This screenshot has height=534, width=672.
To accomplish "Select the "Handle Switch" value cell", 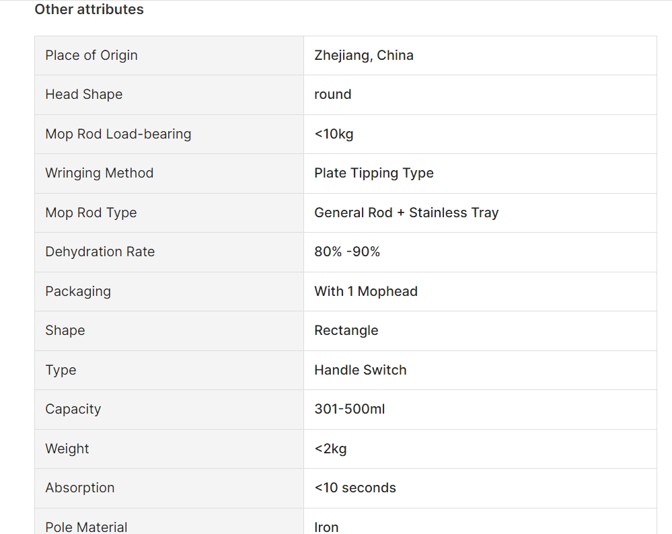I will pos(361,370).
